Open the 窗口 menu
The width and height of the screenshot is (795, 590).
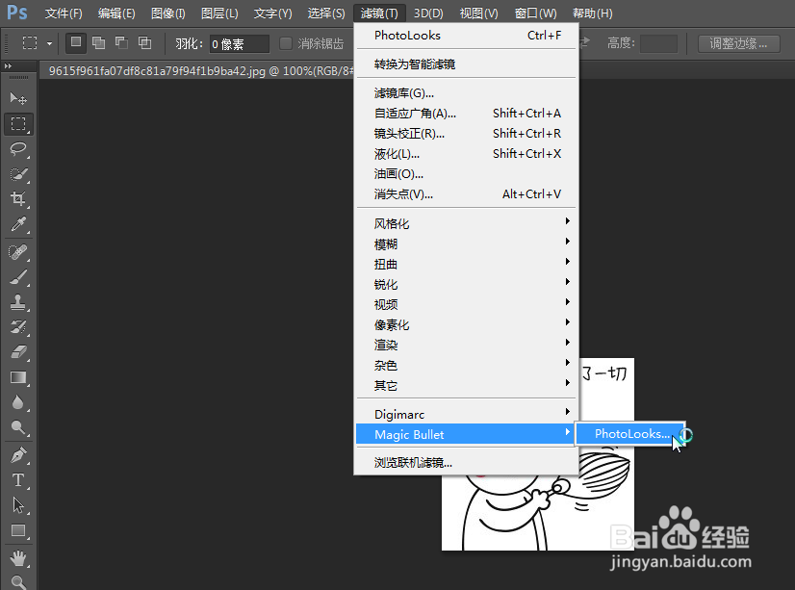click(535, 13)
